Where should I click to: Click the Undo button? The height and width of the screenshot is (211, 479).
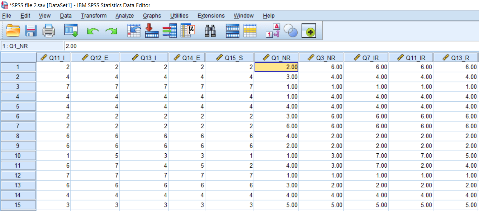click(x=93, y=31)
